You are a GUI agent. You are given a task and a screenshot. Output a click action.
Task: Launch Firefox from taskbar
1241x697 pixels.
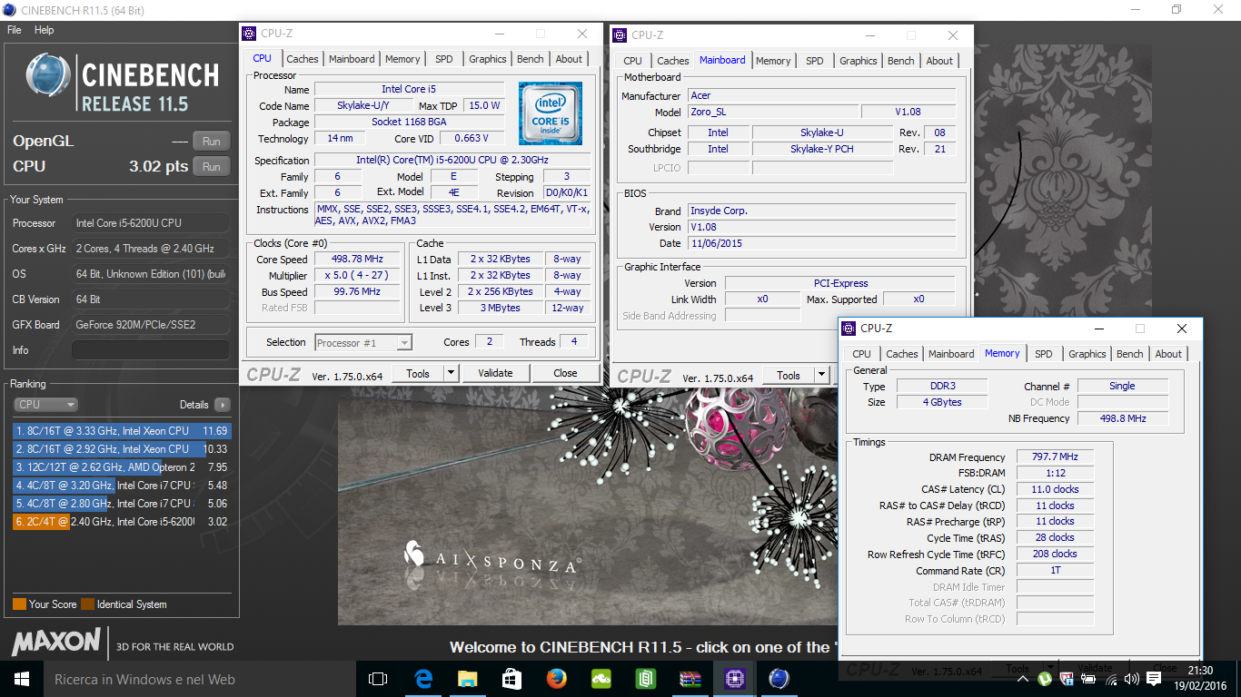tap(556, 679)
